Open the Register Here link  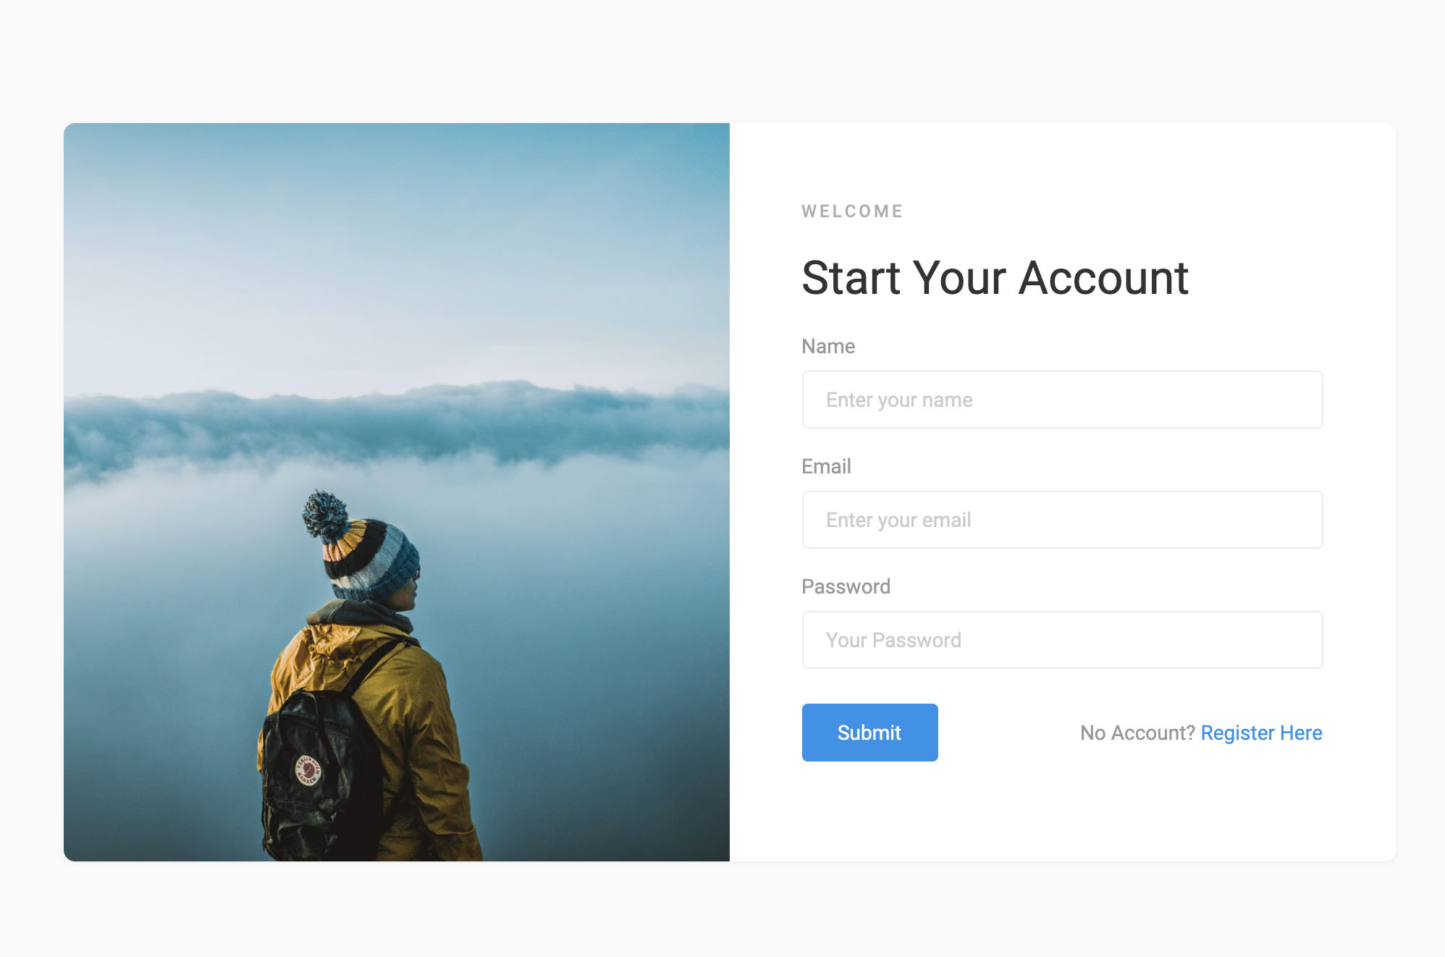[x=1261, y=733]
